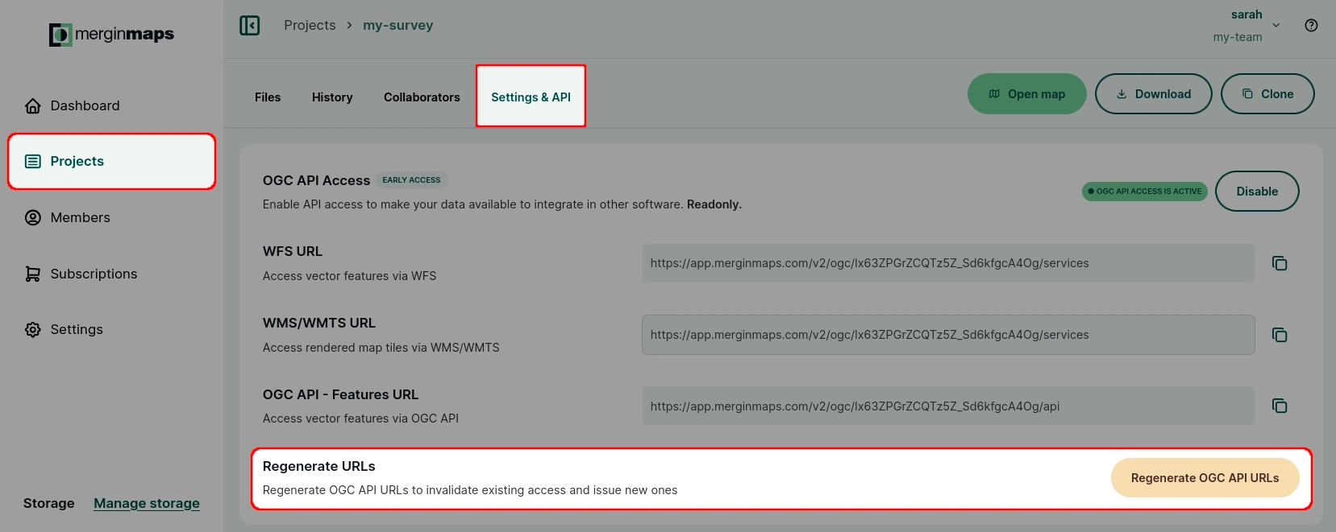The width and height of the screenshot is (1336, 532).
Task: Click the Mergin Maps logo
Action: click(111, 35)
